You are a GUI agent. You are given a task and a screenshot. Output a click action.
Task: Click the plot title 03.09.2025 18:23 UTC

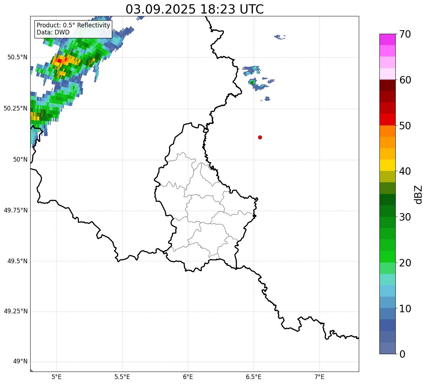pos(195,9)
